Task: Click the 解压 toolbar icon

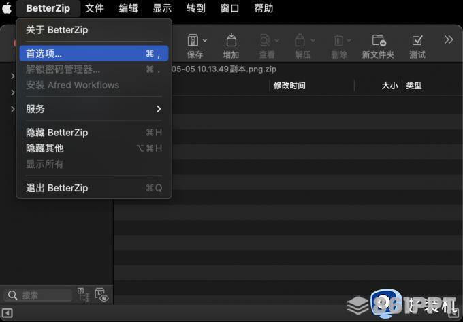Action: point(300,40)
